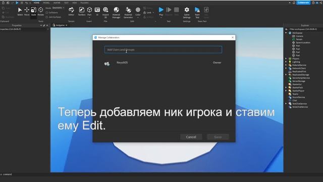323x182 pixels.
Task: Click the help icon right of Collaborate
Action: [x=313, y=3]
